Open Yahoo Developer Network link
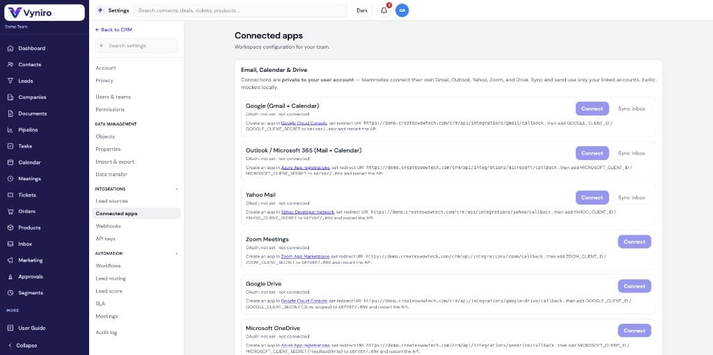This screenshot has width=713, height=355. coord(308,212)
